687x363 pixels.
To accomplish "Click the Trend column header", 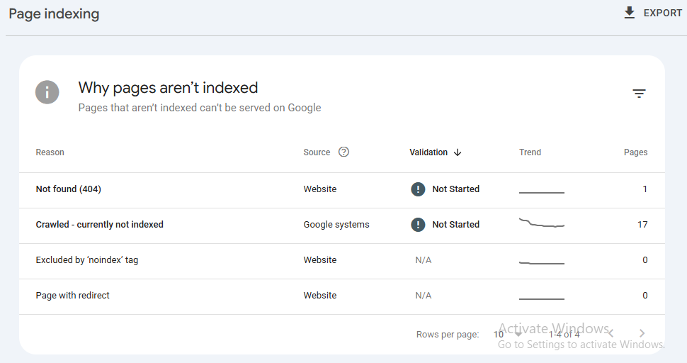I will pyautogui.click(x=530, y=152).
